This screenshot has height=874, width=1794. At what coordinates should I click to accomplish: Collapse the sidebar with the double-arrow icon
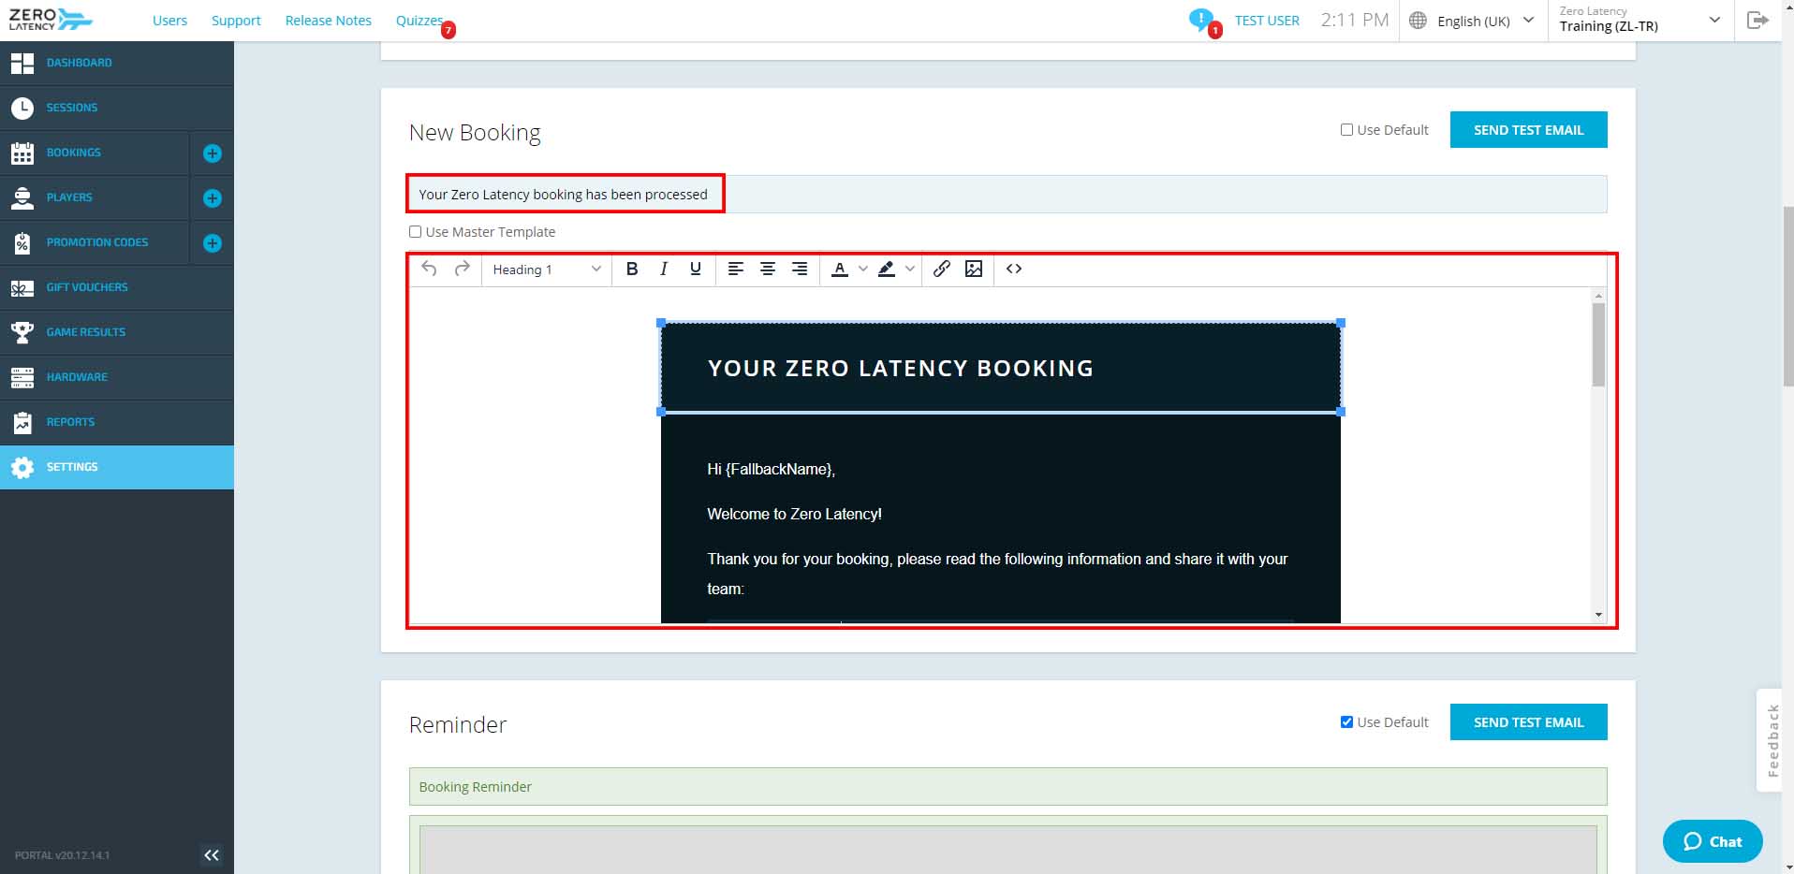click(x=212, y=854)
